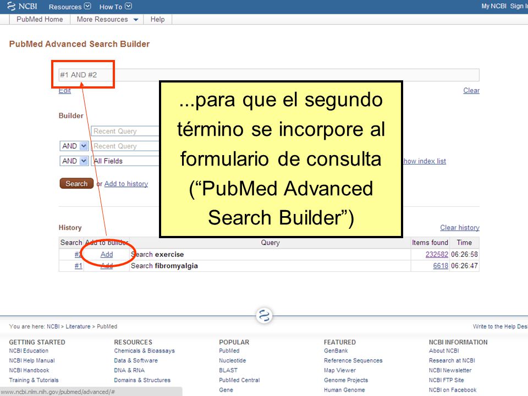Open the second AND operator dropdown

pyautogui.click(x=74, y=161)
